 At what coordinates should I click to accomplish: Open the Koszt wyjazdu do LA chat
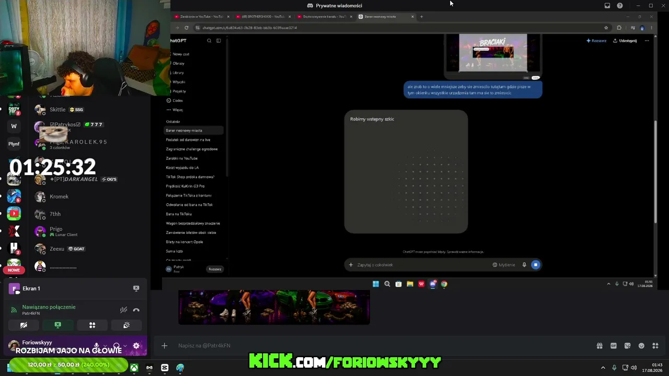pyautogui.click(x=182, y=168)
